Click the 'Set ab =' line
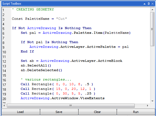156x116 pixels. (x=72, y=61)
